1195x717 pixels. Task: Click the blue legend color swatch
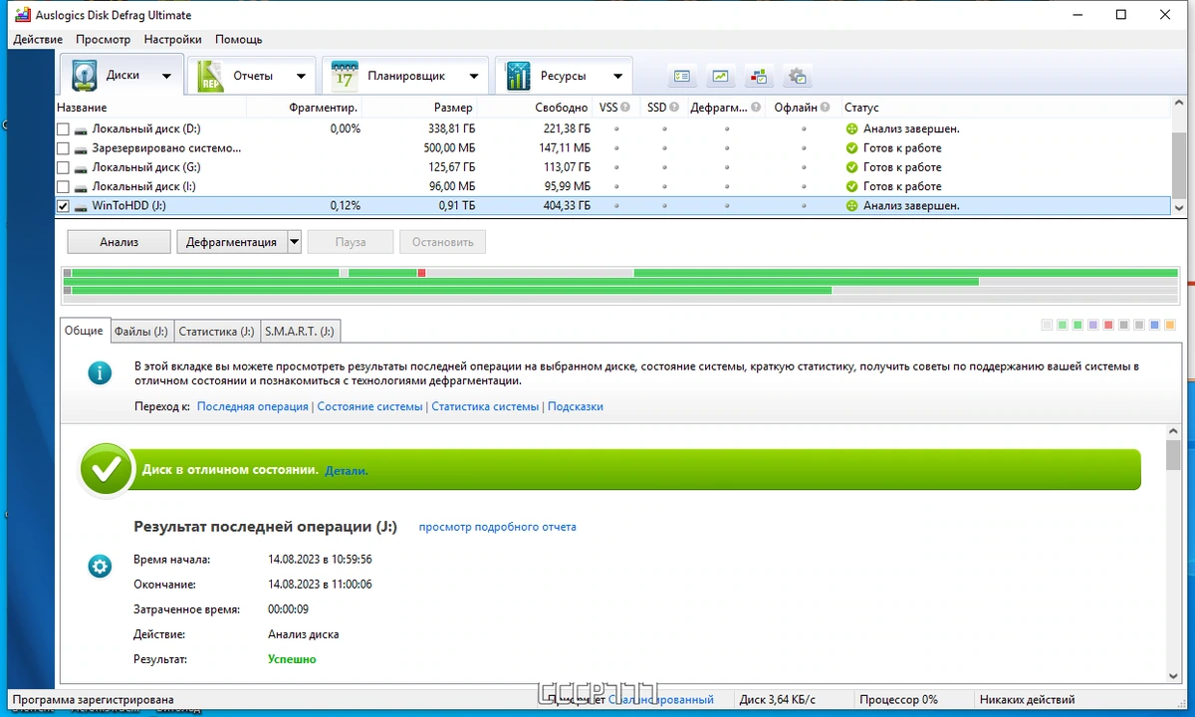1154,325
